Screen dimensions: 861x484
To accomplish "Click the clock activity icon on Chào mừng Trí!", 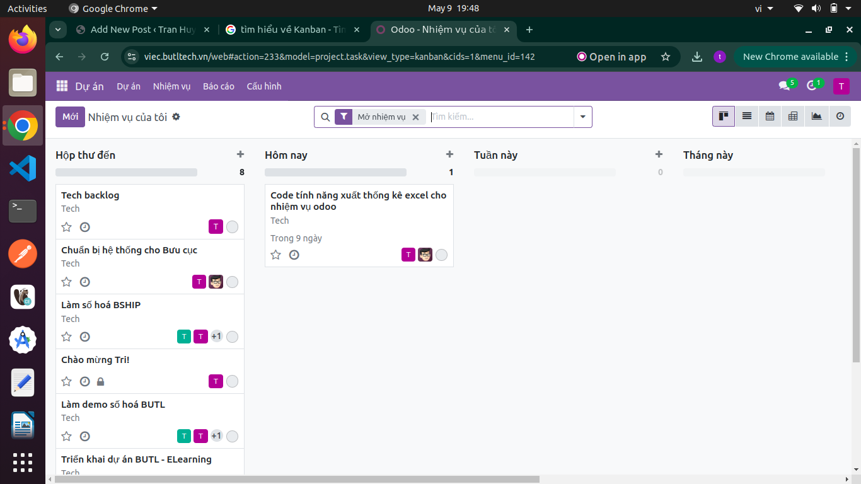I will (x=84, y=381).
